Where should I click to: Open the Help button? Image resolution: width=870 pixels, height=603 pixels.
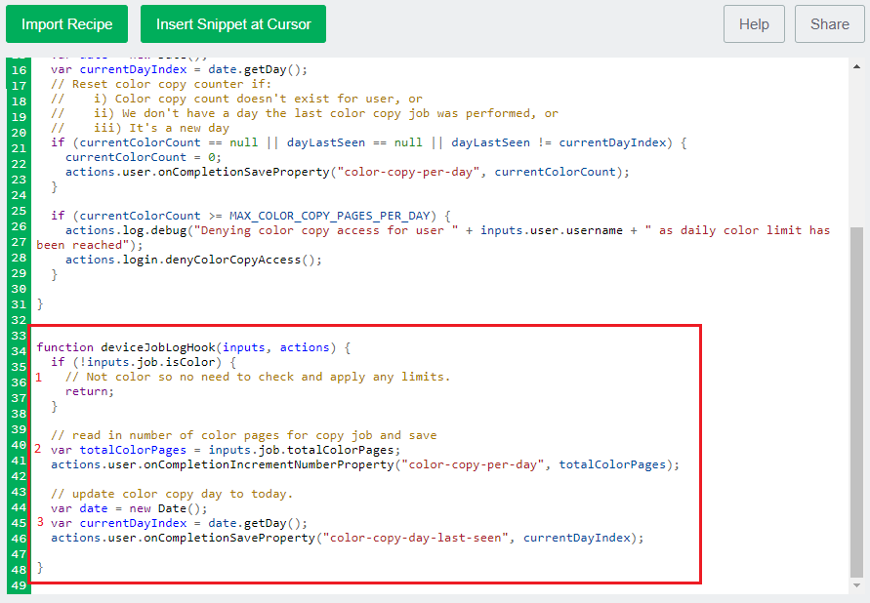(x=754, y=23)
